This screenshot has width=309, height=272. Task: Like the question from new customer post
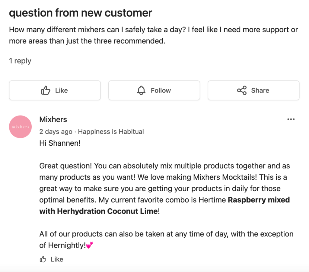coord(55,90)
